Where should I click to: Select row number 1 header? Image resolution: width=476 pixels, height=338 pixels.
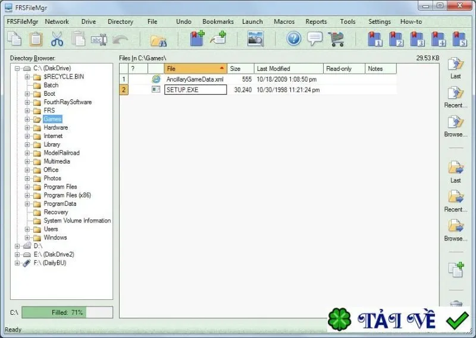click(x=124, y=79)
